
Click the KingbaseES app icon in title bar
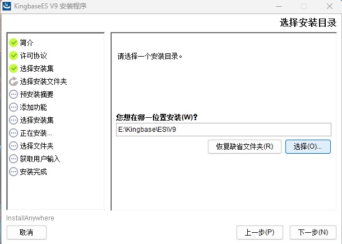coord(7,6)
